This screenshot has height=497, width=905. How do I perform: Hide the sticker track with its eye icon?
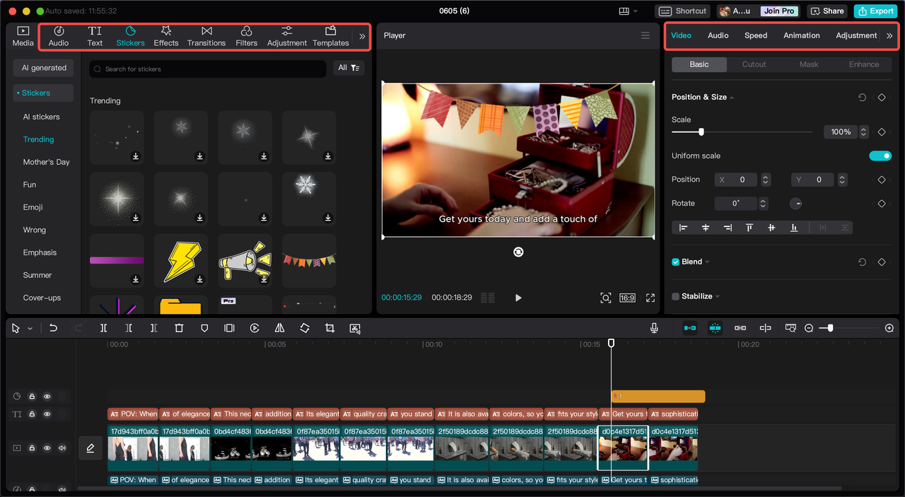point(47,397)
